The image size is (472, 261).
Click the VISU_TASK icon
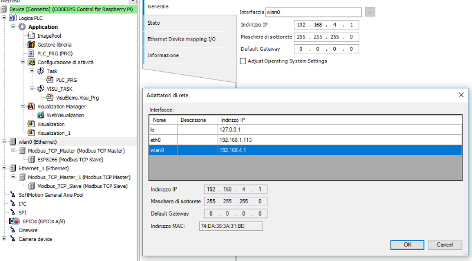41,89
